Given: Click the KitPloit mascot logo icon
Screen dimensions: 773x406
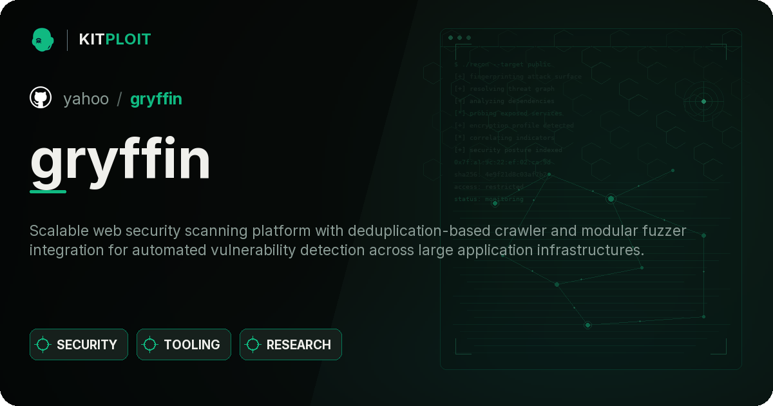Looking at the screenshot, I should 42,40.
